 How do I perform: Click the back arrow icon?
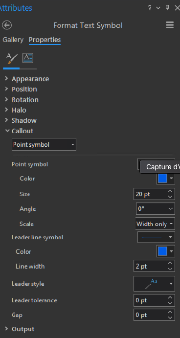tap(7, 25)
